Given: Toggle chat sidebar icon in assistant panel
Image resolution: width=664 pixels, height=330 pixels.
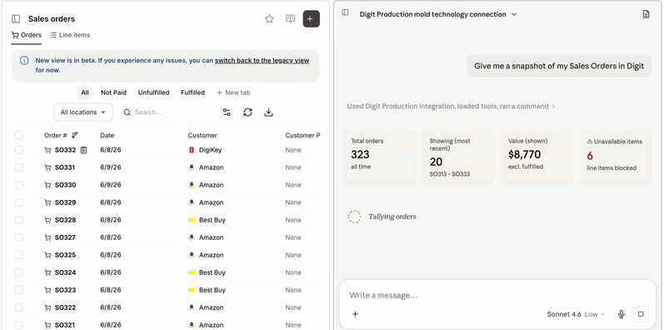Looking at the screenshot, I should coord(345,12).
